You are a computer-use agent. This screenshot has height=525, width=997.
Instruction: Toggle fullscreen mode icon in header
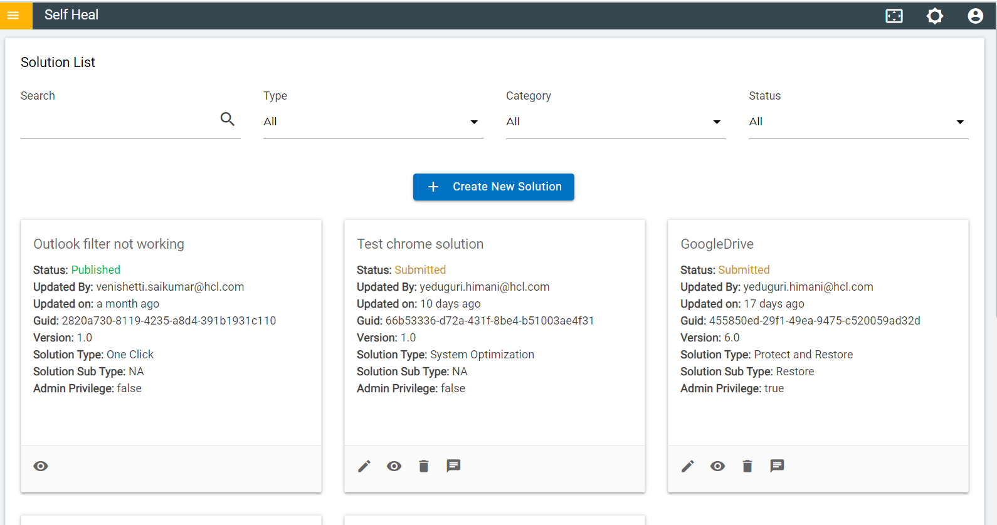tap(894, 16)
